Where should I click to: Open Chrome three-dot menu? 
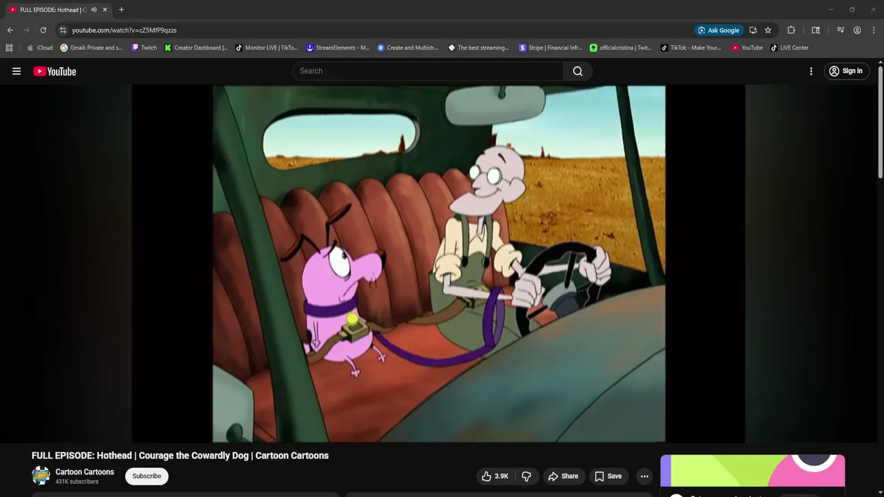(874, 30)
